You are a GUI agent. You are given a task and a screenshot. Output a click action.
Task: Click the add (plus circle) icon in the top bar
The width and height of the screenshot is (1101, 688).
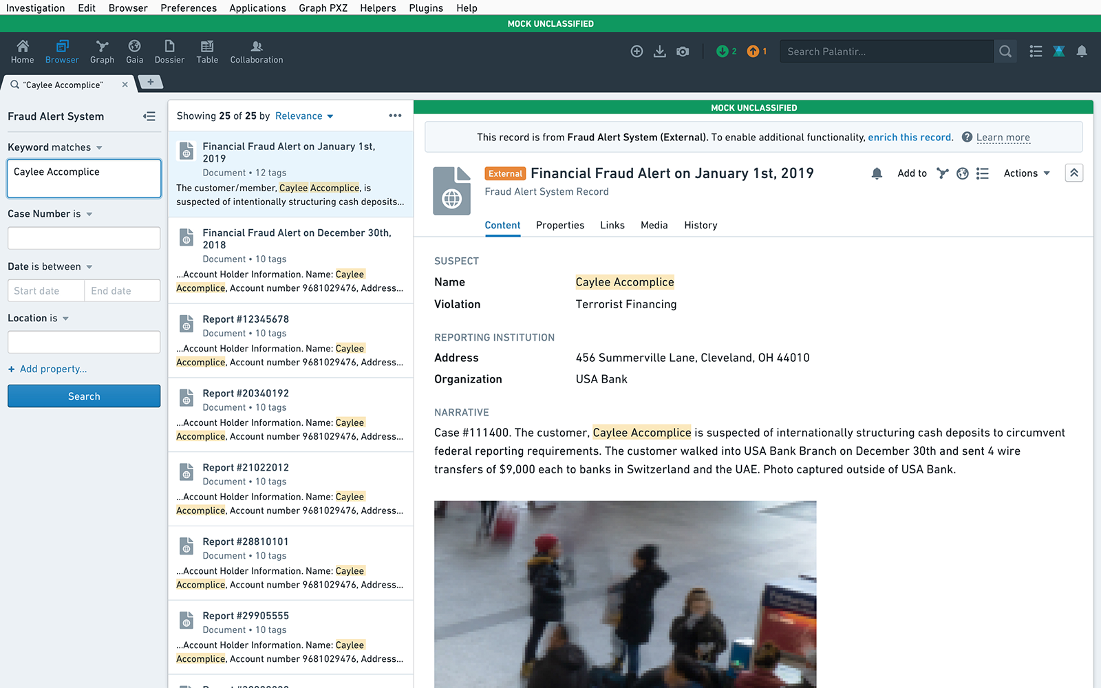[x=637, y=52]
